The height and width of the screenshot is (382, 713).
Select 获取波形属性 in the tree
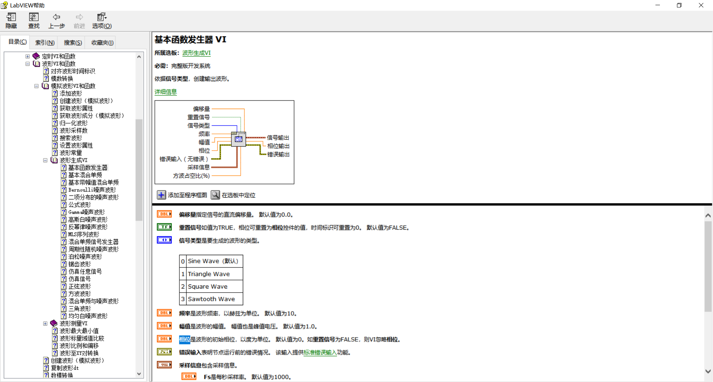[x=76, y=108]
